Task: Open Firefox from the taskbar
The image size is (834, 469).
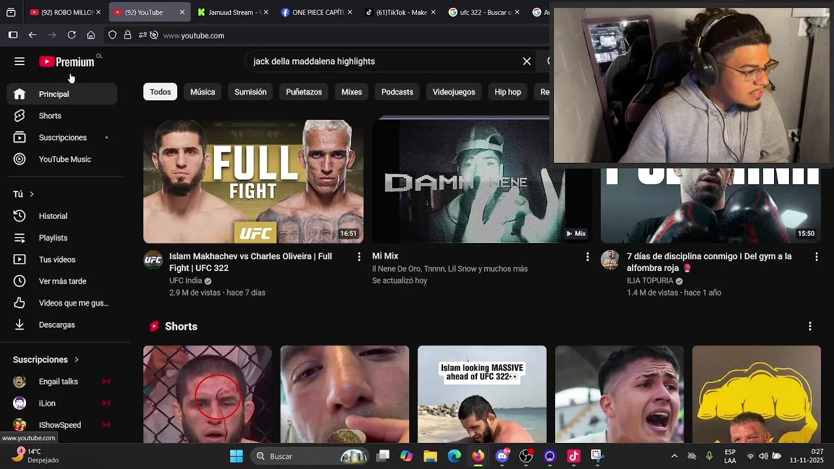Action: click(x=478, y=456)
